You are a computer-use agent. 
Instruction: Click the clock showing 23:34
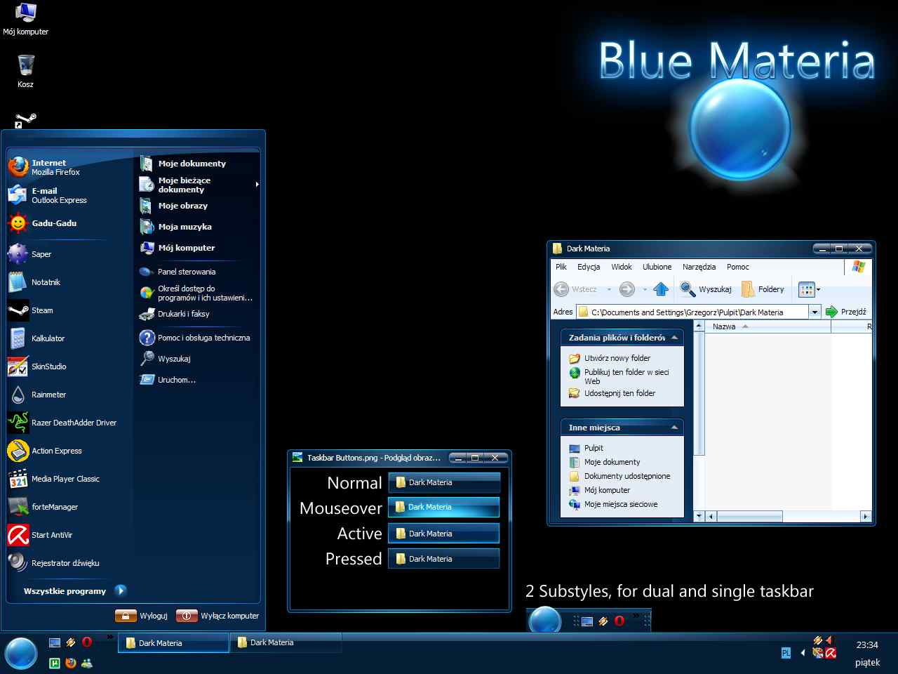[x=867, y=645]
